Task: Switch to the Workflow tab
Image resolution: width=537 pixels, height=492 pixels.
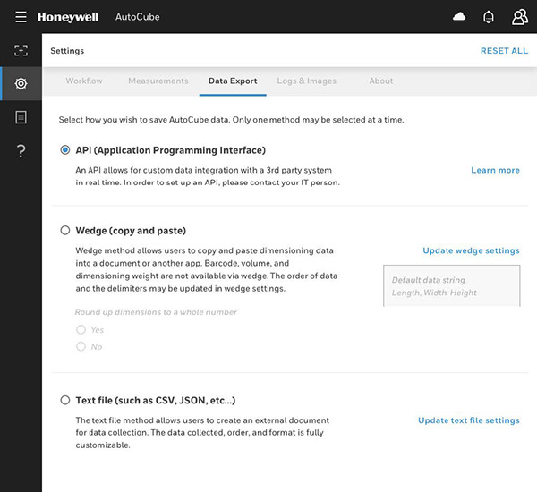Action: pyautogui.click(x=84, y=81)
